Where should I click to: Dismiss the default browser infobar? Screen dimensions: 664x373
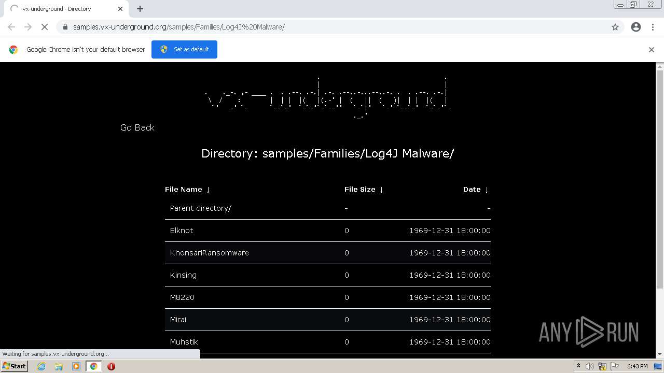pos(652,50)
